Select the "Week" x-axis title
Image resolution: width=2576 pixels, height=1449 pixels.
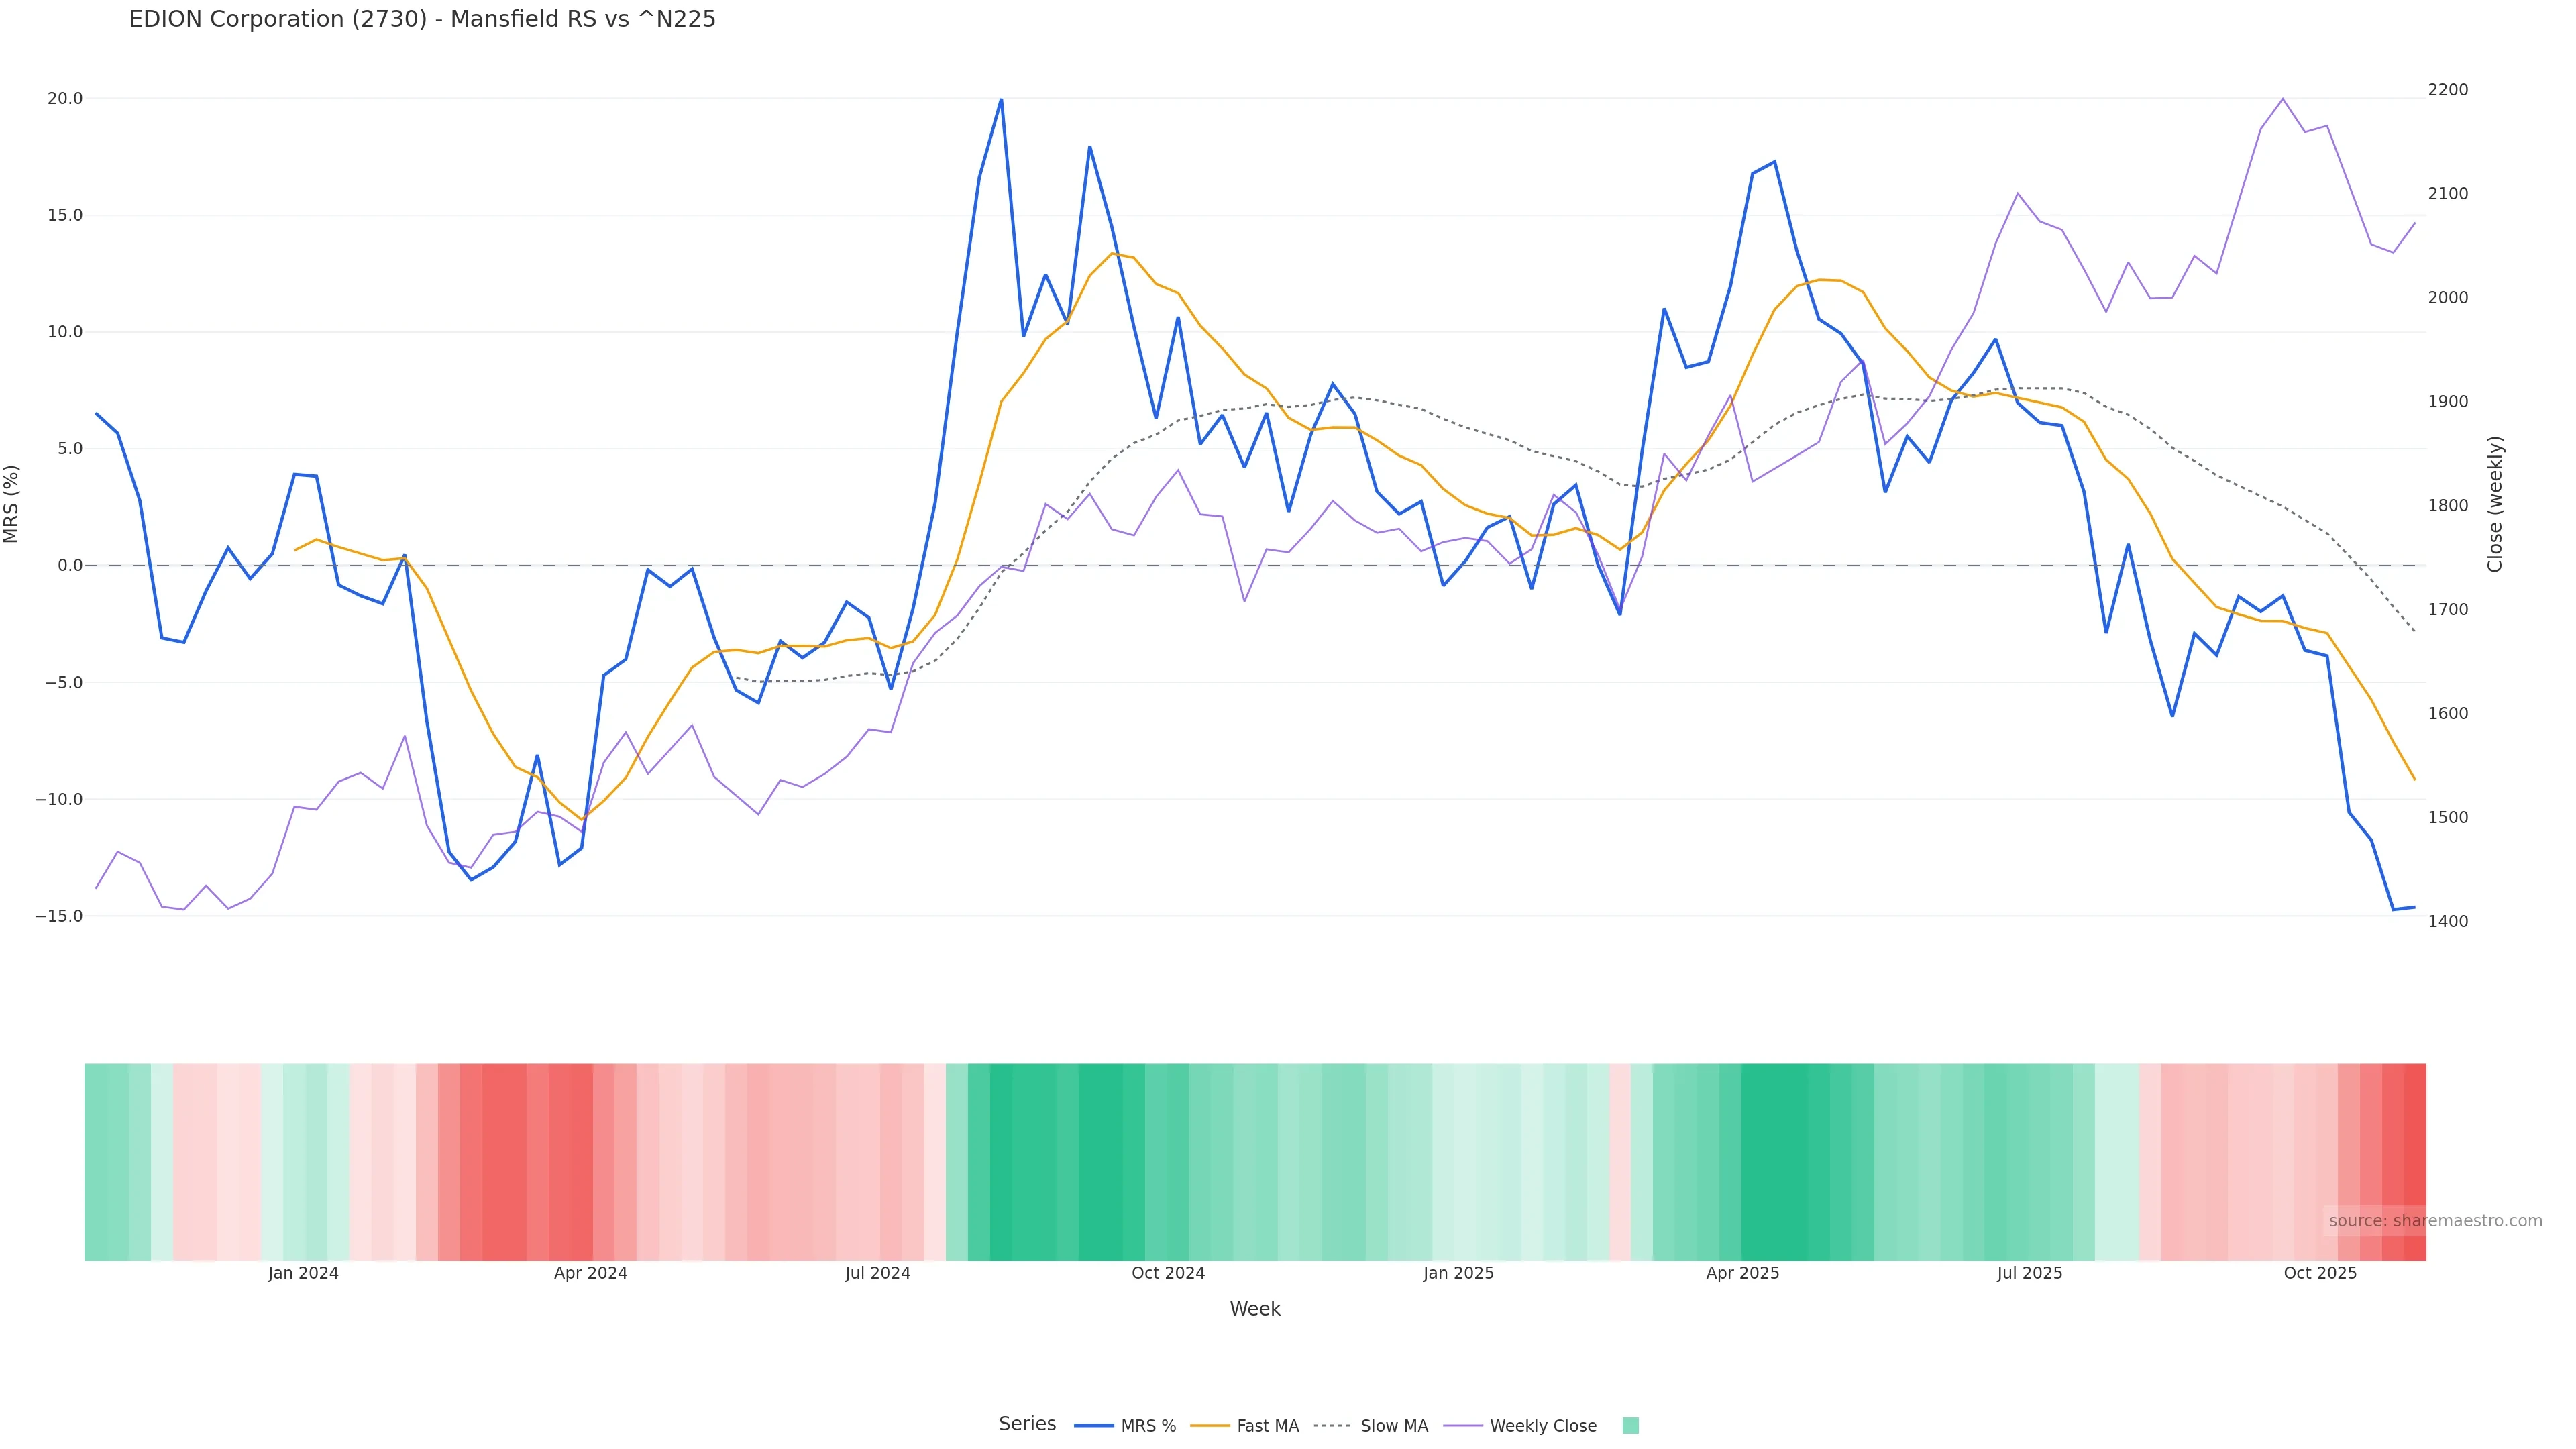point(1254,1309)
